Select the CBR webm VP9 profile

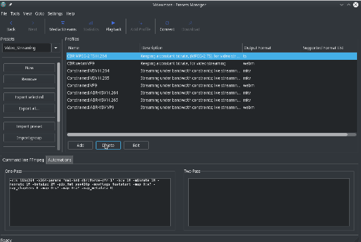coord(212,64)
